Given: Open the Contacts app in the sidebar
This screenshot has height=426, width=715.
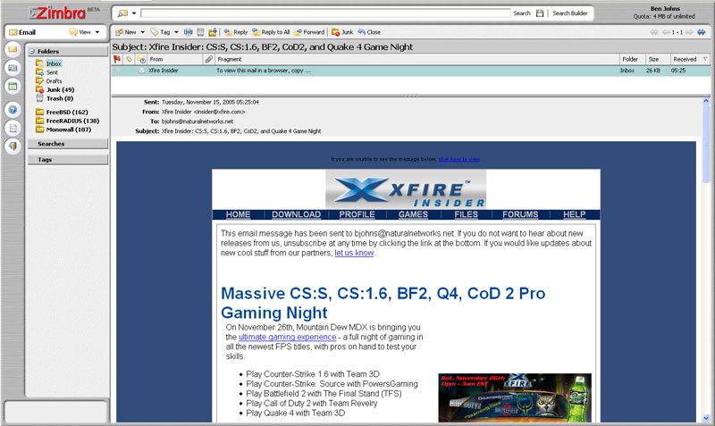Looking at the screenshot, I should (x=13, y=68).
